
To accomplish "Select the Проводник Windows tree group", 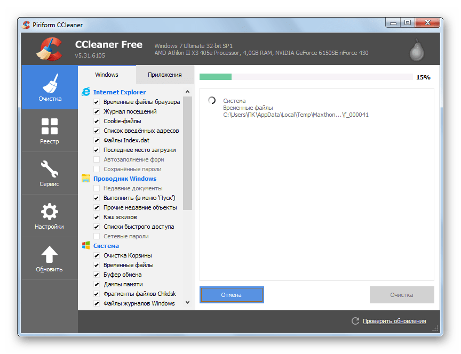I will [124, 179].
